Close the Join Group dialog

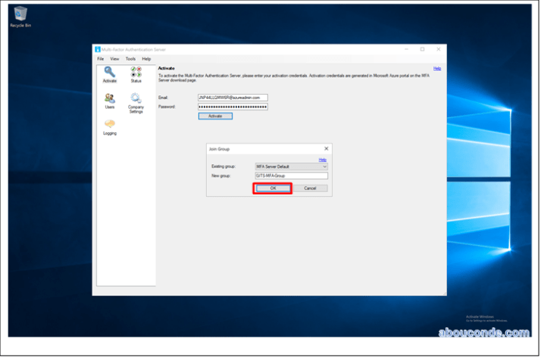tap(327, 149)
